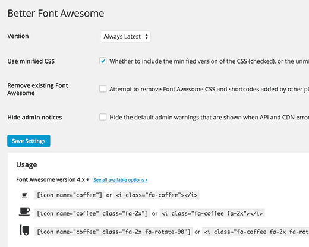
Task: Select the <i class="fa-coffee"></i> code snippet
Action: tap(156, 195)
